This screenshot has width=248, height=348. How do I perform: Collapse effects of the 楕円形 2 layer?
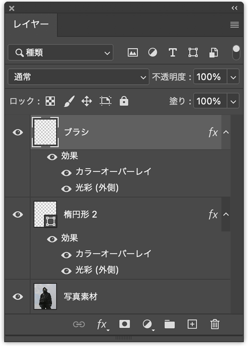[x=226, y=214]
